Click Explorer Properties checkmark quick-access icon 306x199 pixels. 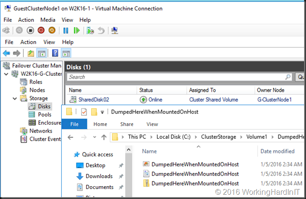84,112
